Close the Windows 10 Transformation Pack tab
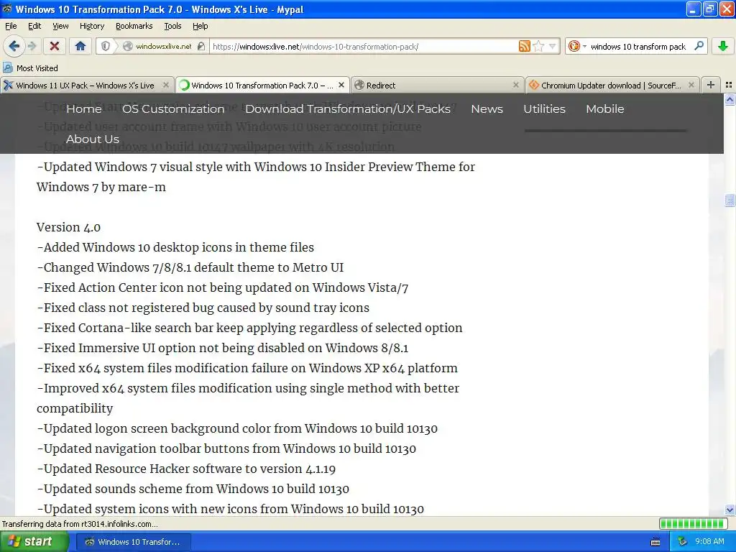This screenshot has height=552, width=736. [341, 85]
